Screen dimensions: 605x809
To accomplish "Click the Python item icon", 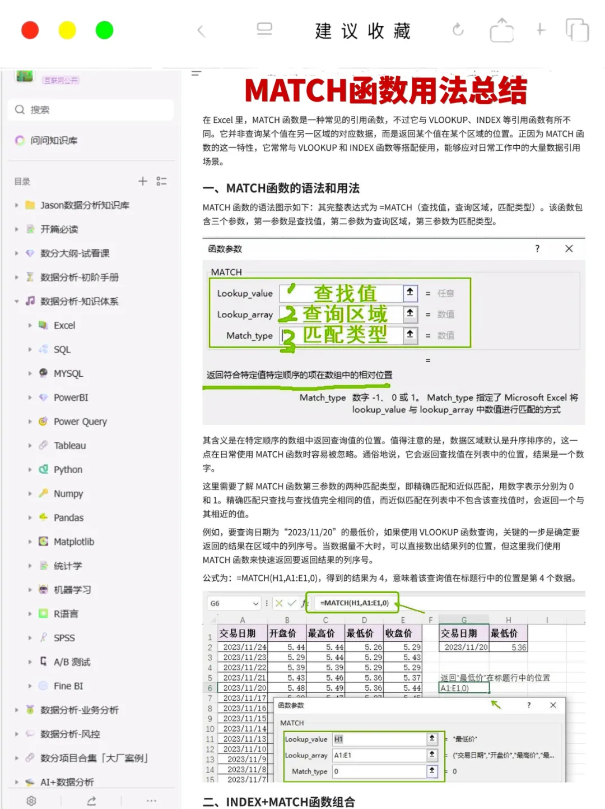I will 43,469.
